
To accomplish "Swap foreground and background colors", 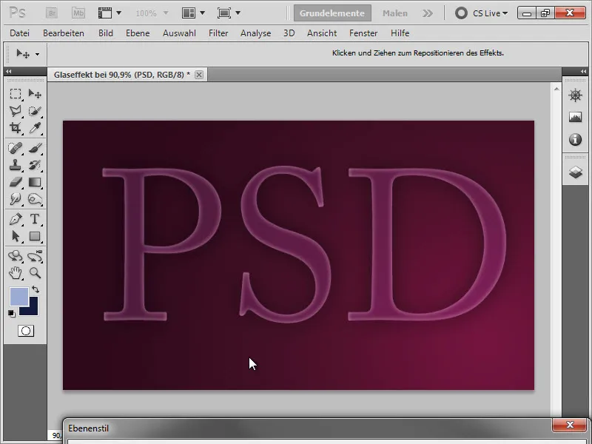I will pyautogui.click(x=36, y=289).
